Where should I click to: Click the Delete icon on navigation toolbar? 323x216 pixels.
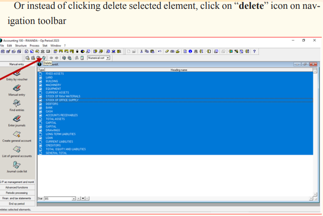pos(44,58)
